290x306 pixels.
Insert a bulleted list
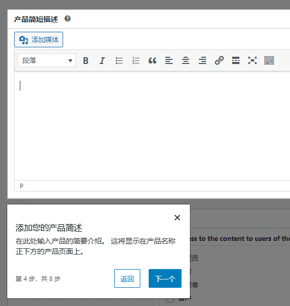119,60
